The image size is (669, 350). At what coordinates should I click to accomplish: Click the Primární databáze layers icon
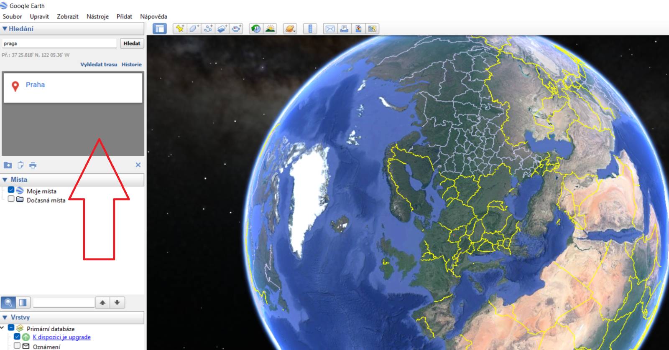pyautogui.click(x=20, y=328)
